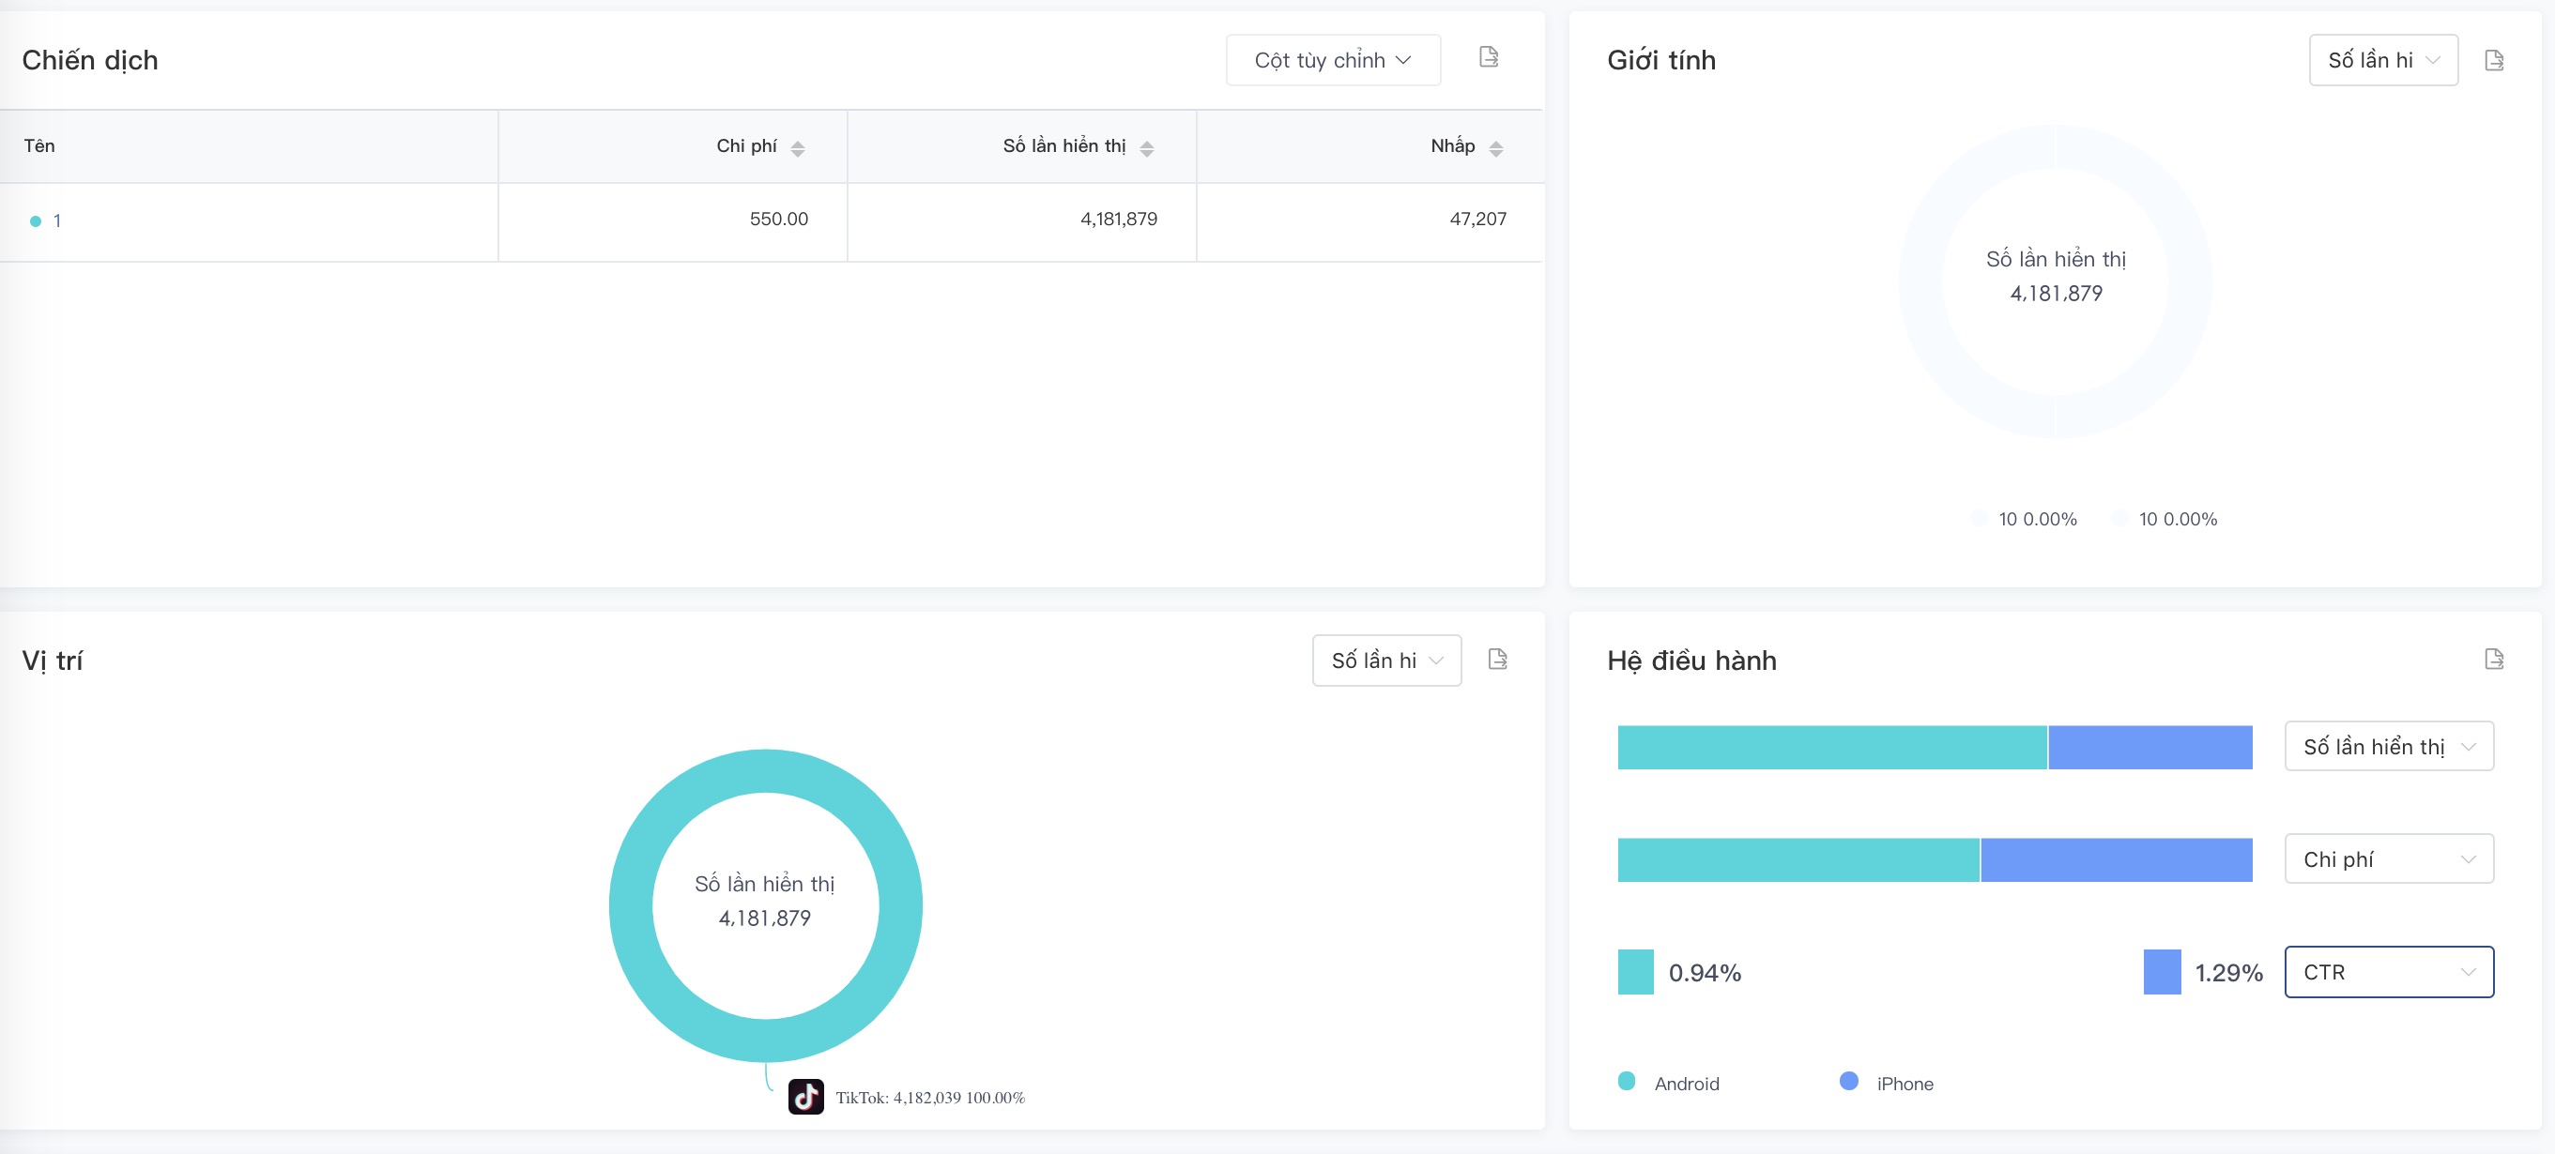Image resolution: width=2555 pixels, height=1154 pixels.
Task: Select campaign 1 in the table
Action: [57, 220]
